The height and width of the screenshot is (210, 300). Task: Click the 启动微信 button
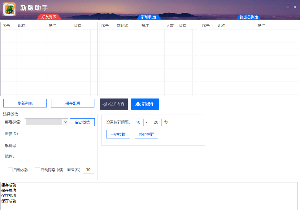82,122
